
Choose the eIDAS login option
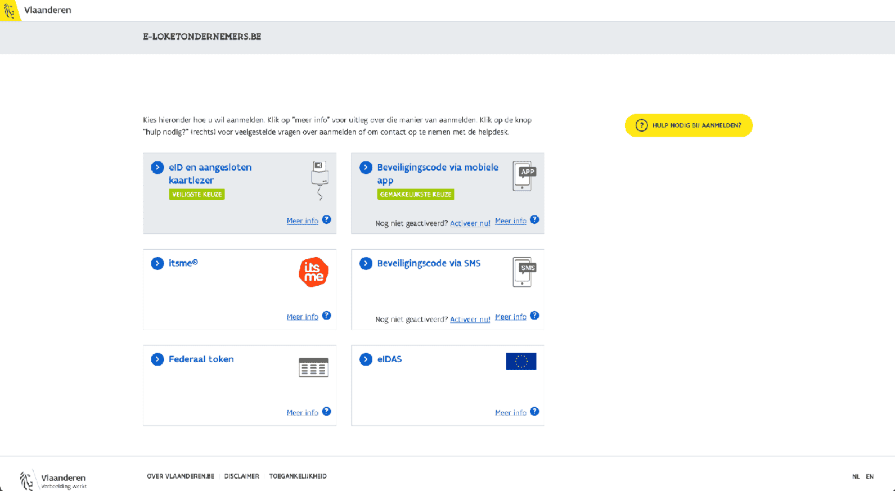pyautogui.click(x=390, y=359)
